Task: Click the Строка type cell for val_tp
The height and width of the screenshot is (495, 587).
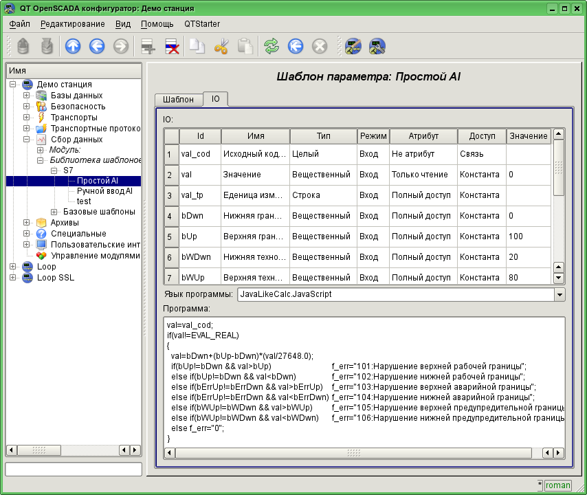Action: (x=324, y=195)
